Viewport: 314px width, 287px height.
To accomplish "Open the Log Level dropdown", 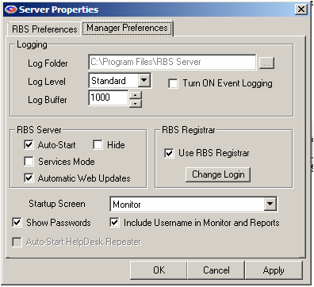I will tap(144, 80).
